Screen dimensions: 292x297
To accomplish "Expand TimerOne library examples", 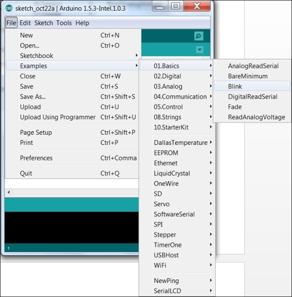I will coord(177,245).
